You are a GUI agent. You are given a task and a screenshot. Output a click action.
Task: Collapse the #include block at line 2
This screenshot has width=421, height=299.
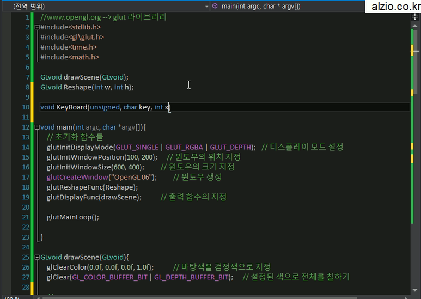click(x=37, y=27)
